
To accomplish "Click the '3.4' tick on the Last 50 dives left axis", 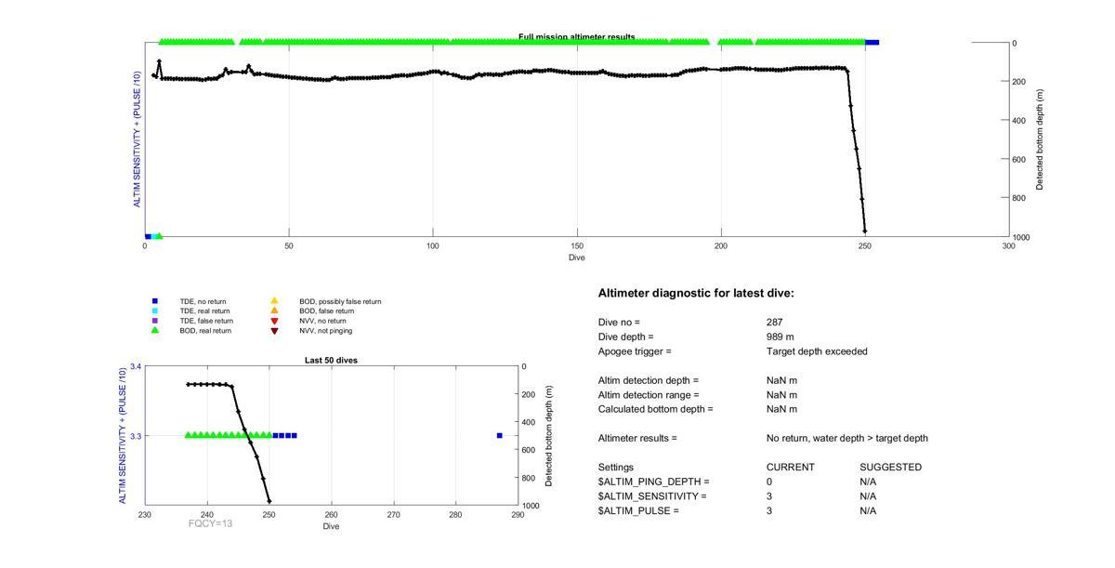I will (136, 366).
